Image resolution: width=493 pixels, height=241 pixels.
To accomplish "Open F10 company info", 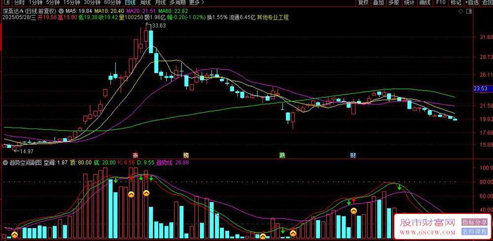I will point(440,3).
